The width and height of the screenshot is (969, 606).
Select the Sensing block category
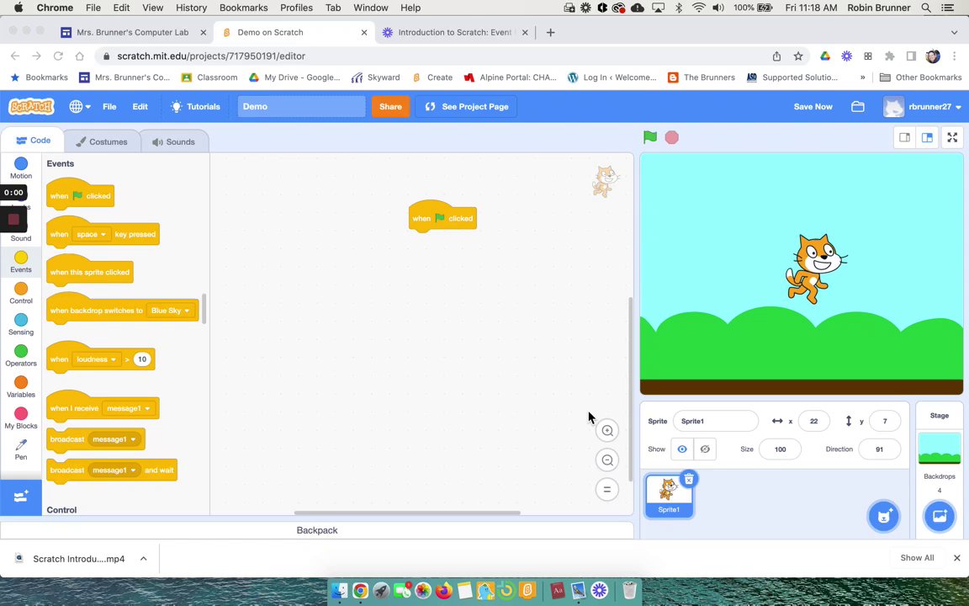click(x=21, y=325)
